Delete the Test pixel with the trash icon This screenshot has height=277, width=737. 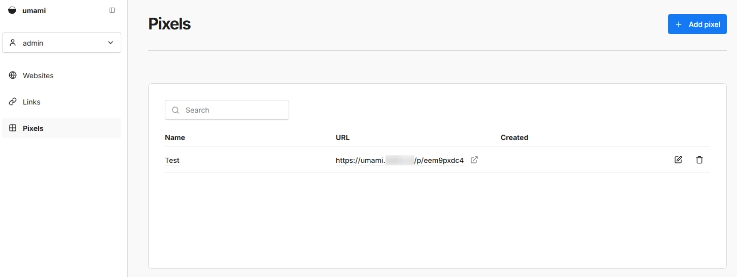click(699, 160)
